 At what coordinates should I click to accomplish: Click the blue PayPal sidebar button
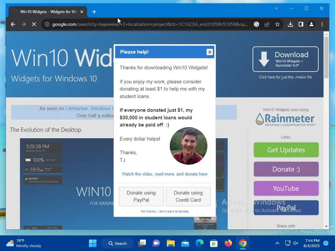(286, 208)
